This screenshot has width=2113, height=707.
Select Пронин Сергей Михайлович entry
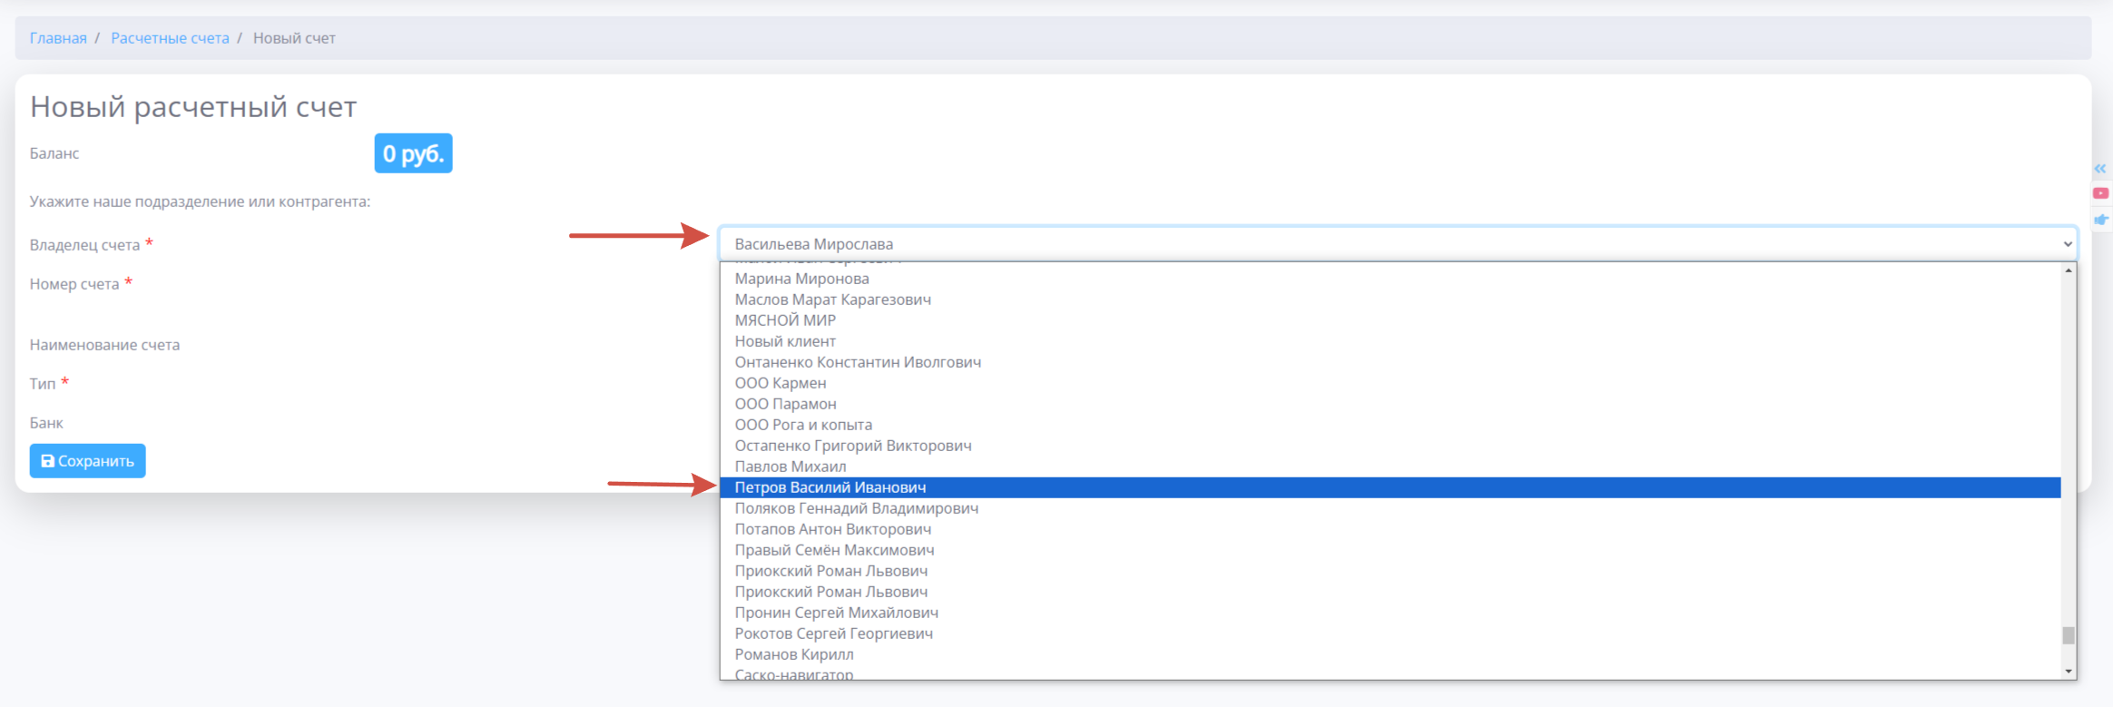pyautogui.click(x=836, y=613)
